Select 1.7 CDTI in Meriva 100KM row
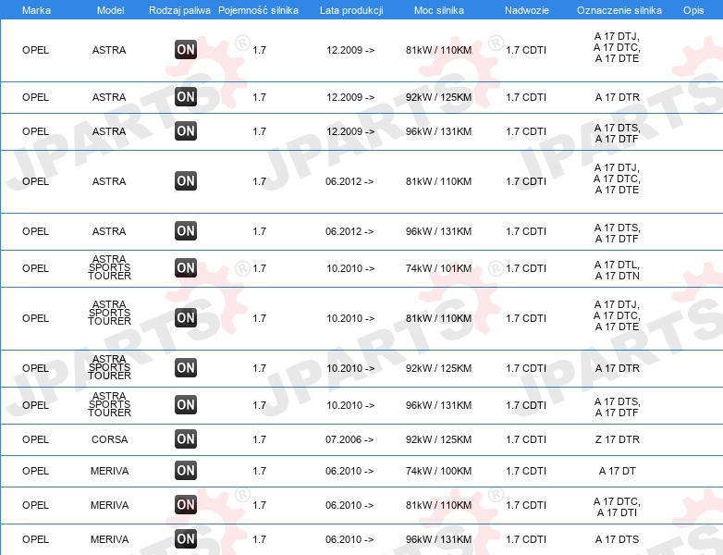723x555 pixels. 526,471
